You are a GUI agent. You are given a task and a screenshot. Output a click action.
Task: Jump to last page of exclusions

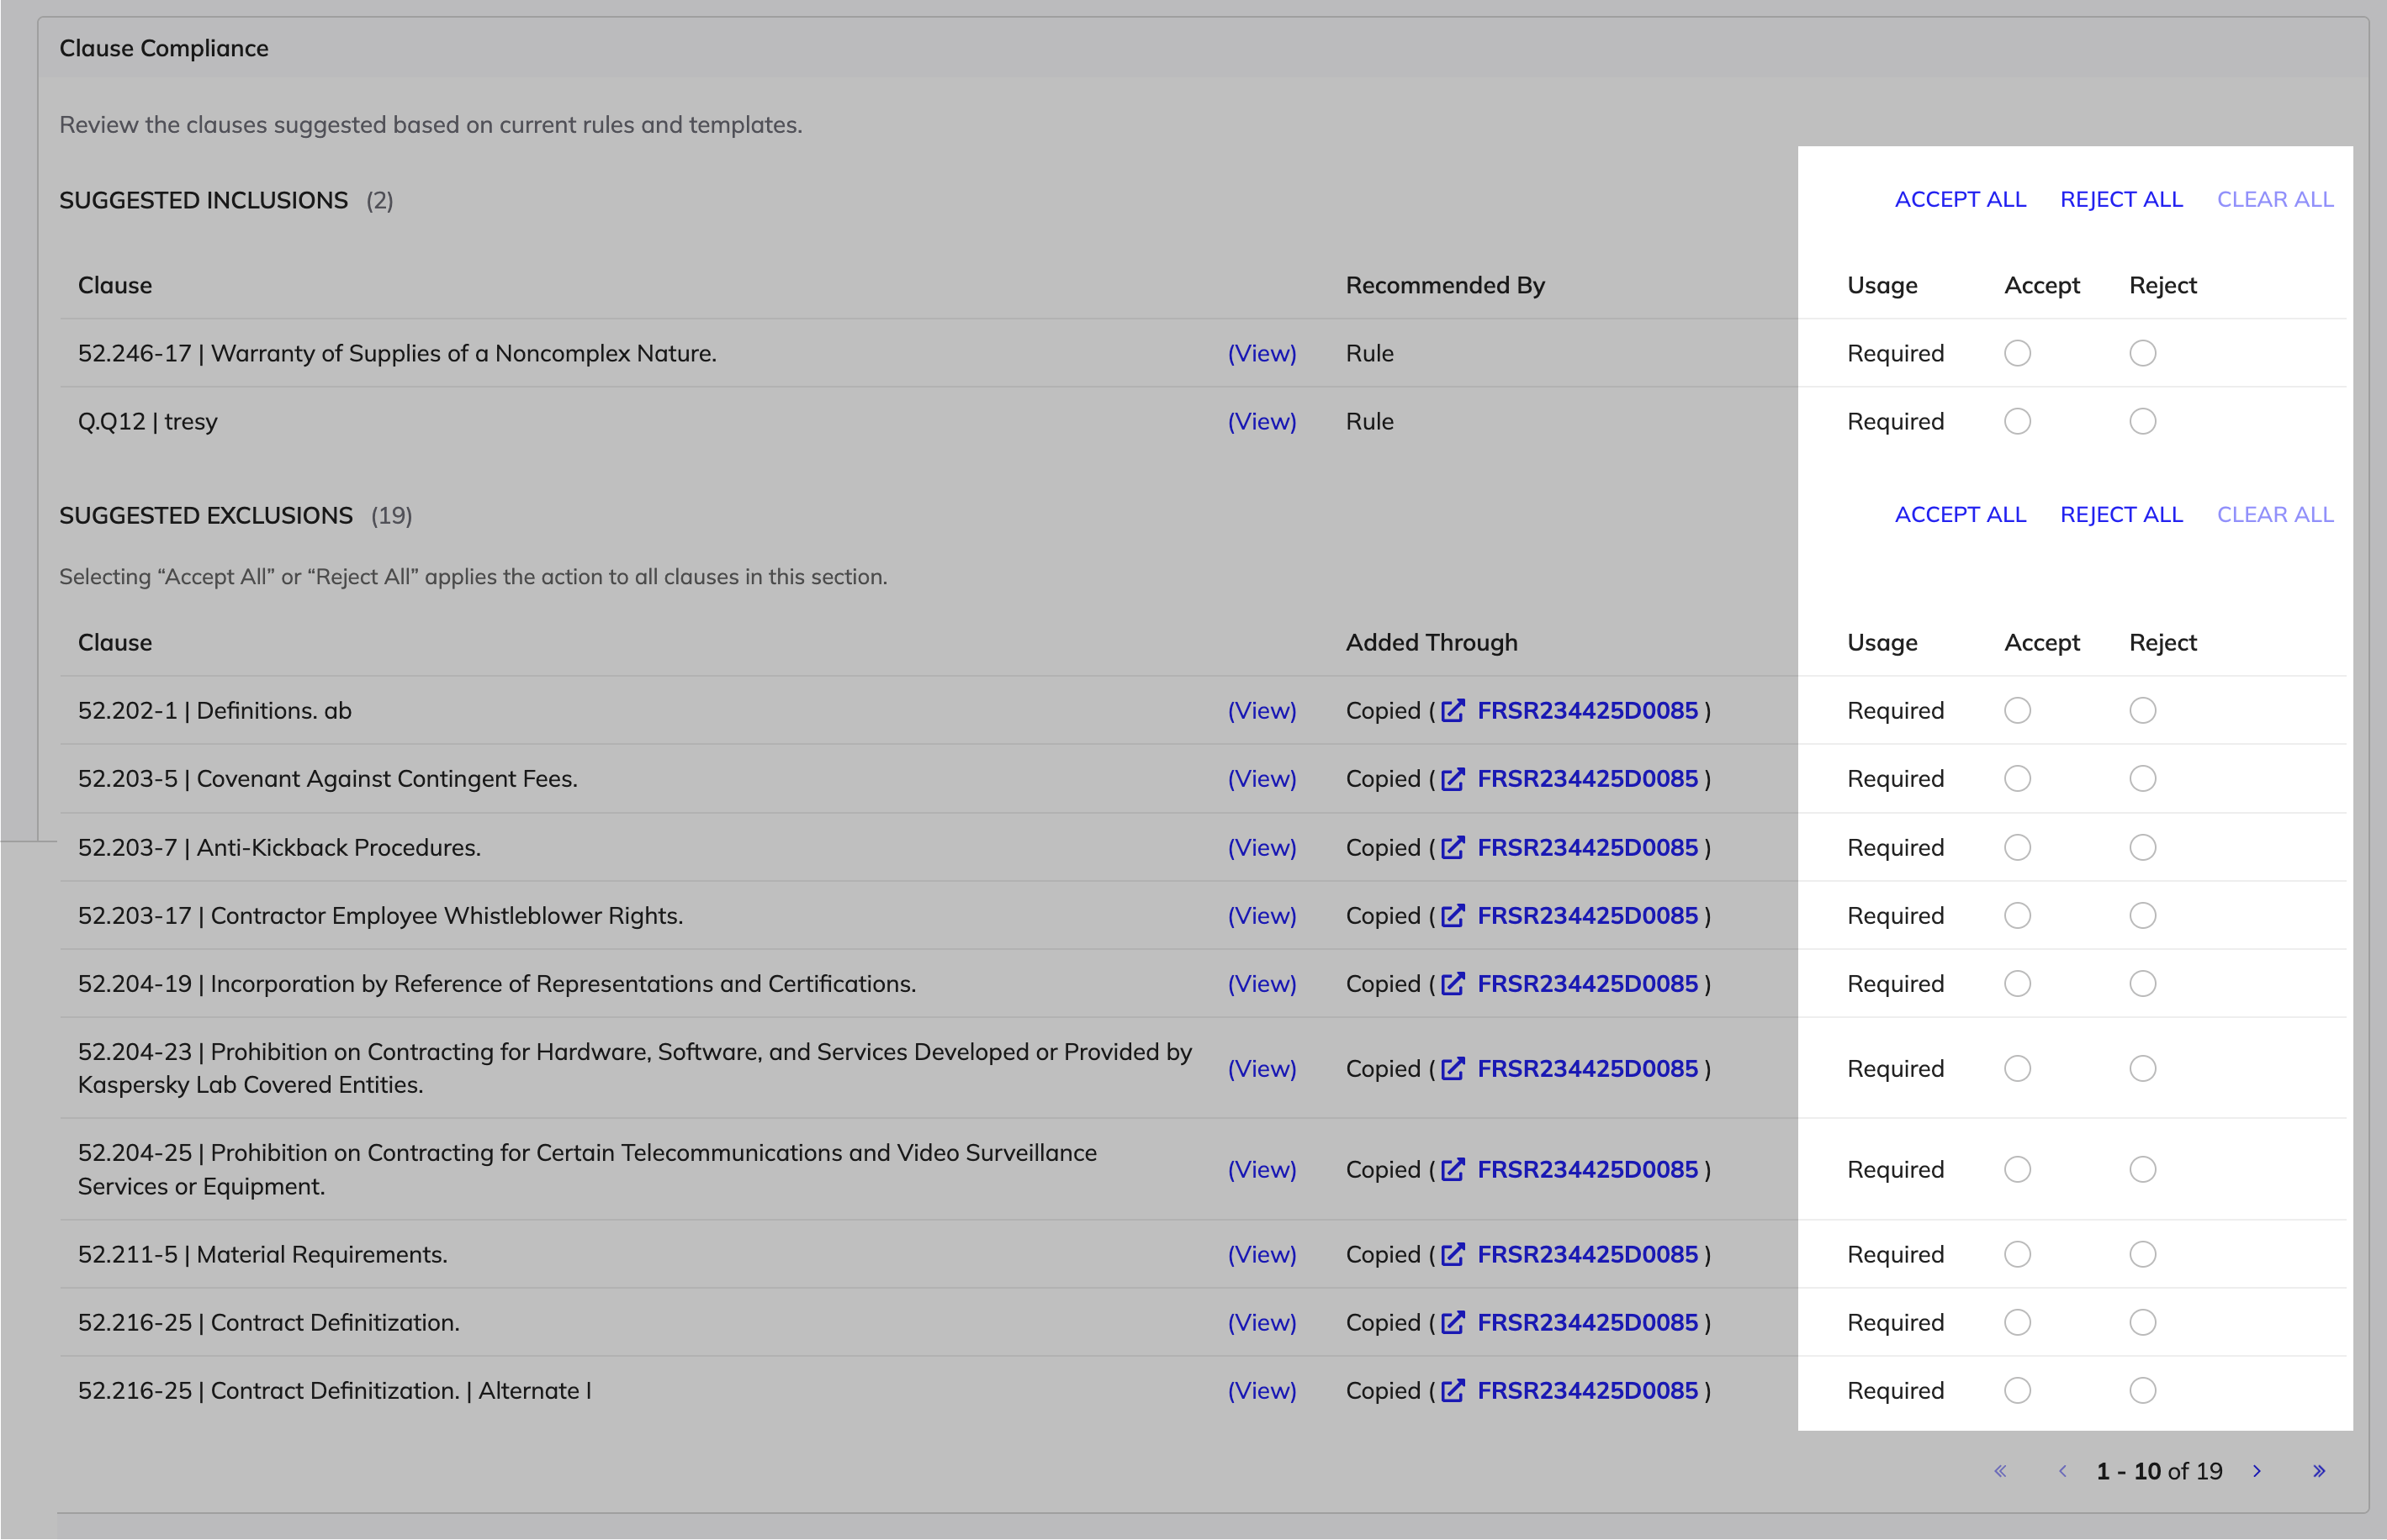pyautogui.click(x=2319, y=1471)
